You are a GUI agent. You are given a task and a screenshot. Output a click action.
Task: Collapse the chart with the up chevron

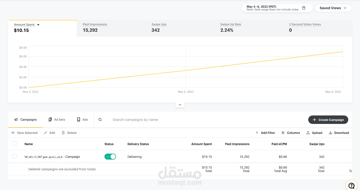click(180, 105)
